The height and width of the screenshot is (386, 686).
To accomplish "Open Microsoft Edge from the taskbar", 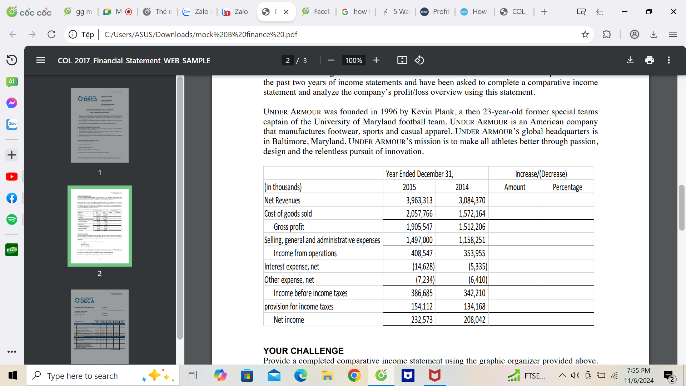I will tap(301, 376).
